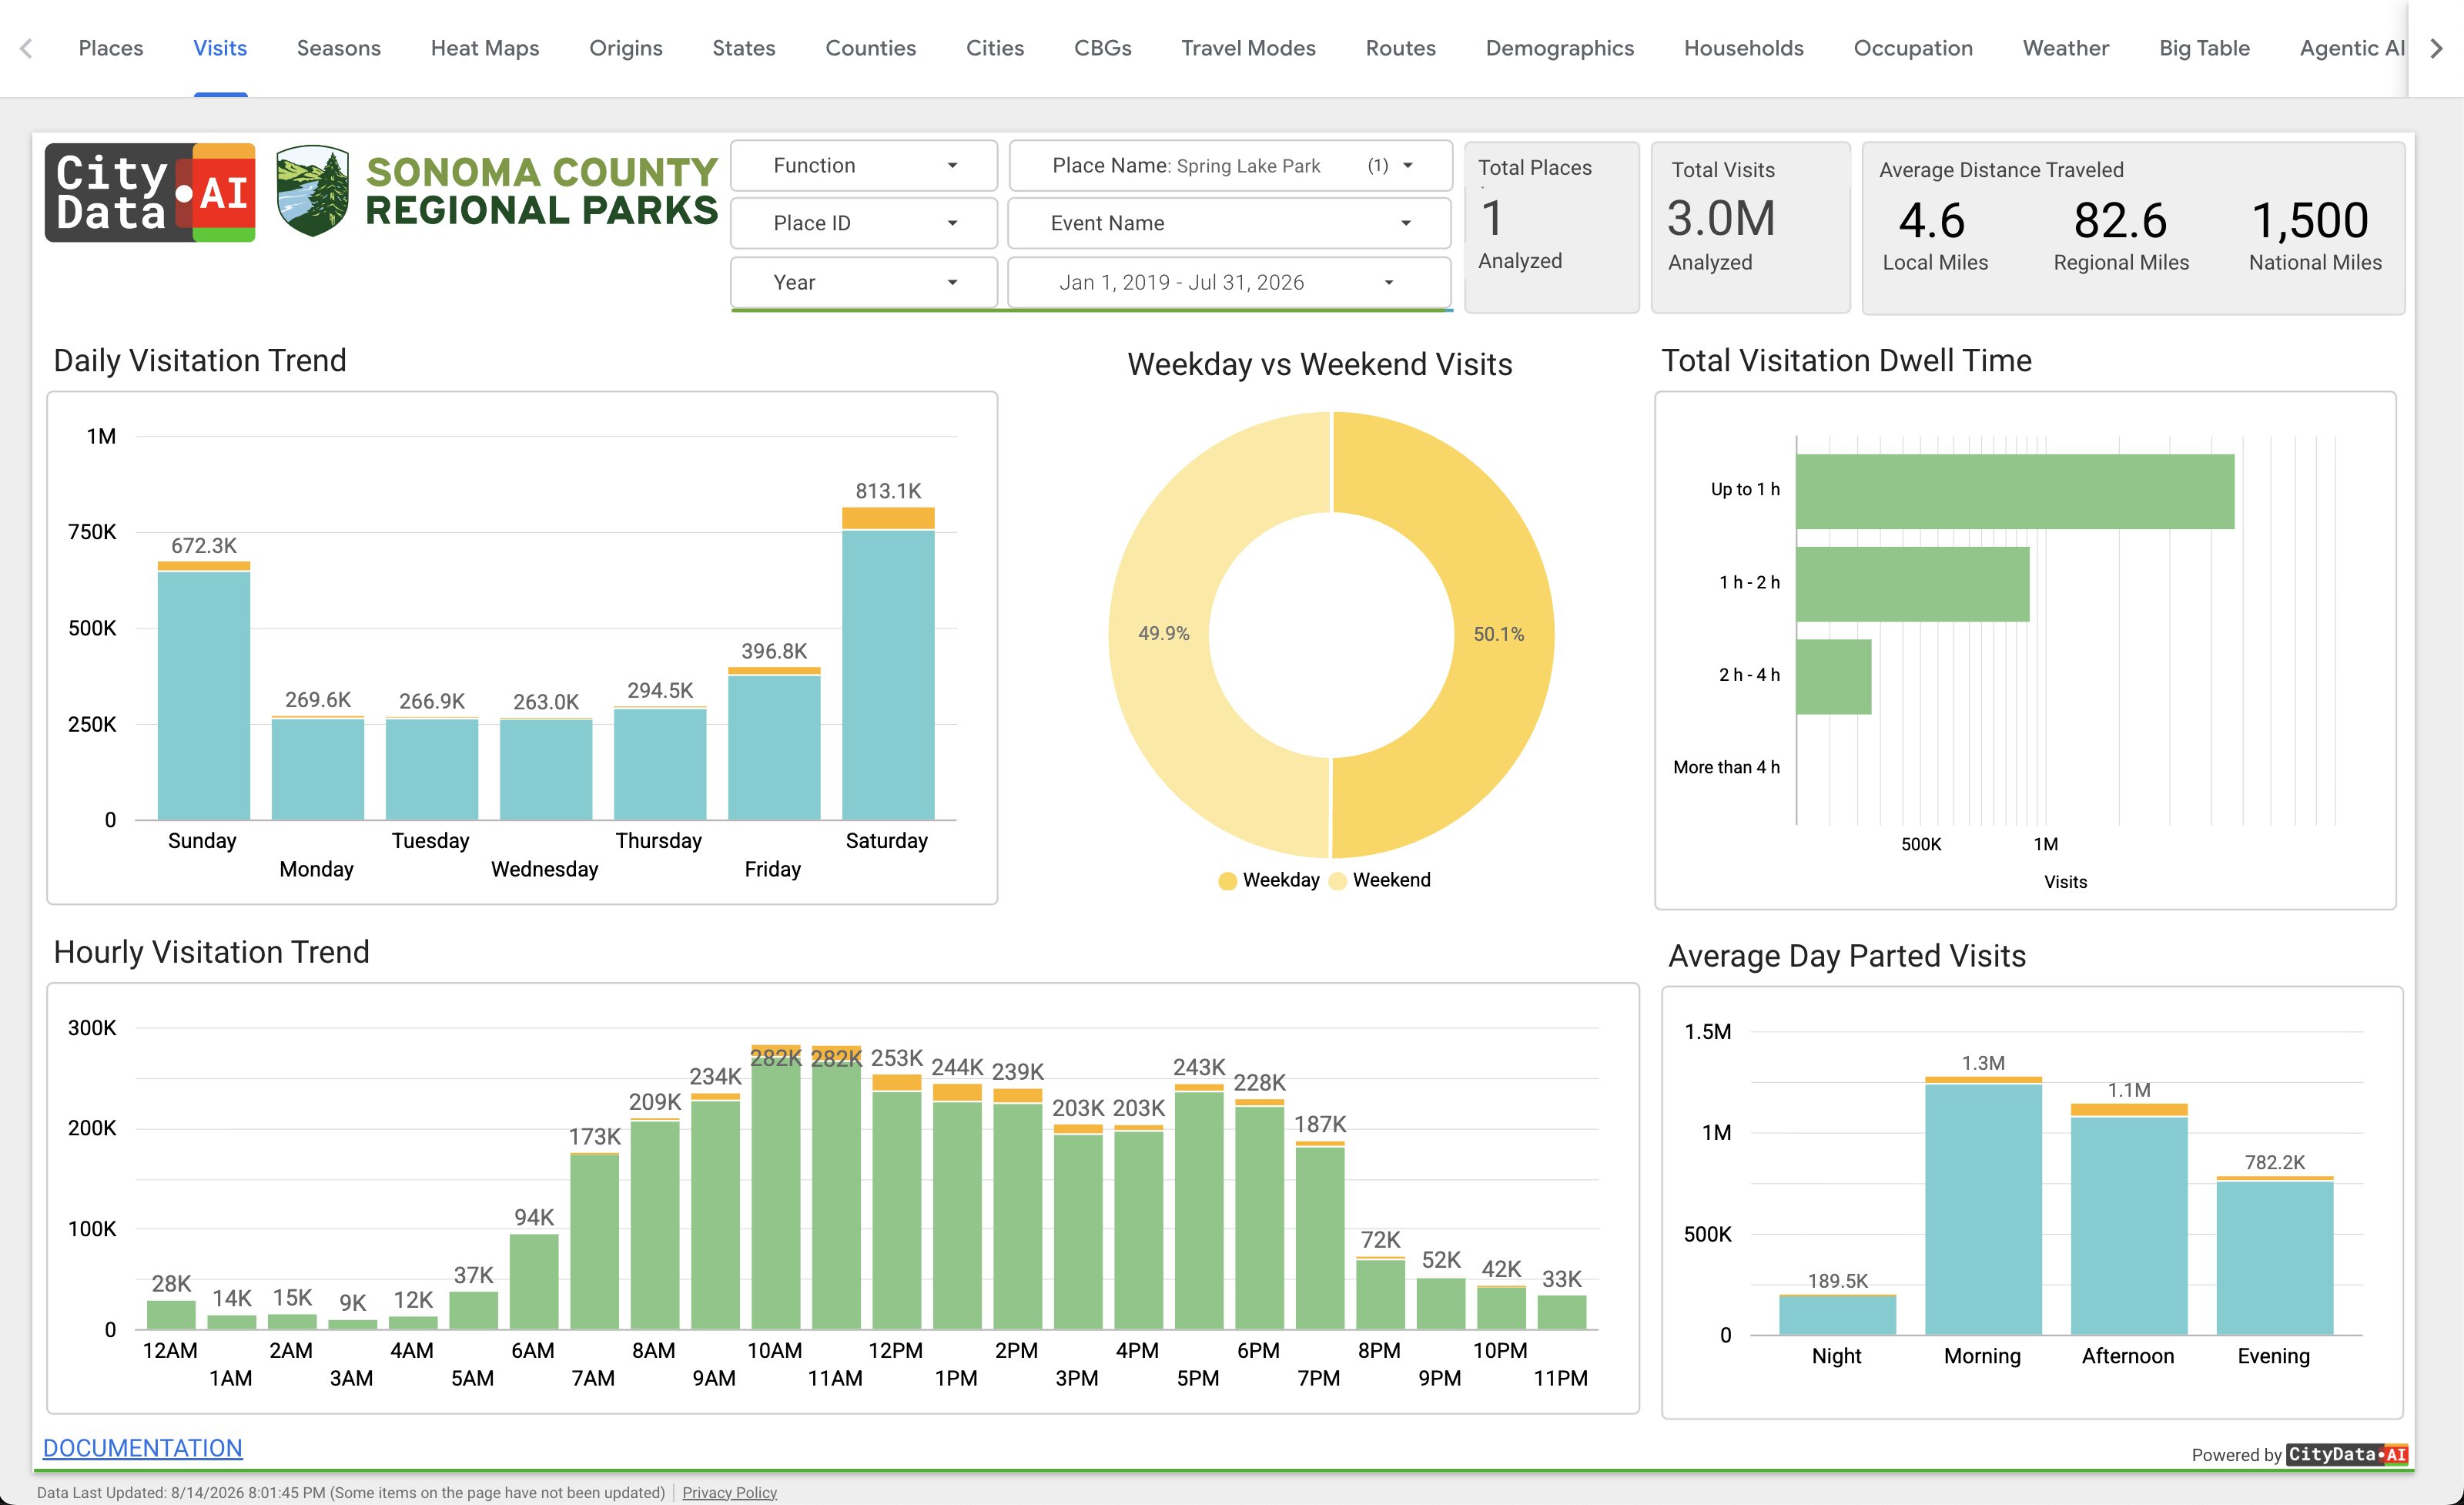Select the Weather tab
2464x1505 pixels.
coord(2066,48)
